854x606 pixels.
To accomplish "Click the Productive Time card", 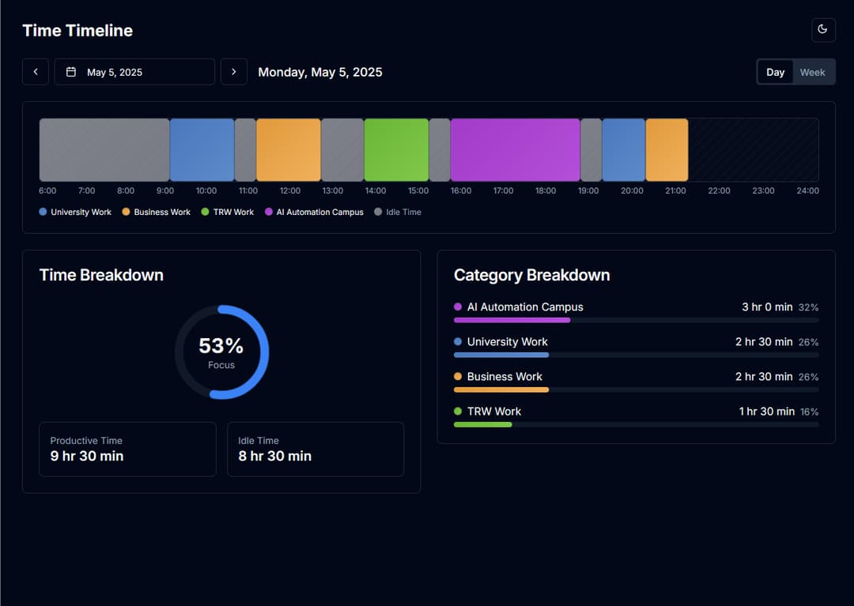I will pyautogui.click(x=127, y=450).
